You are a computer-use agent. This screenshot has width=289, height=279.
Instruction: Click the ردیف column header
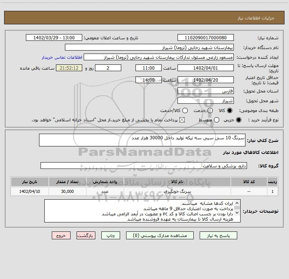coord(272,182)
